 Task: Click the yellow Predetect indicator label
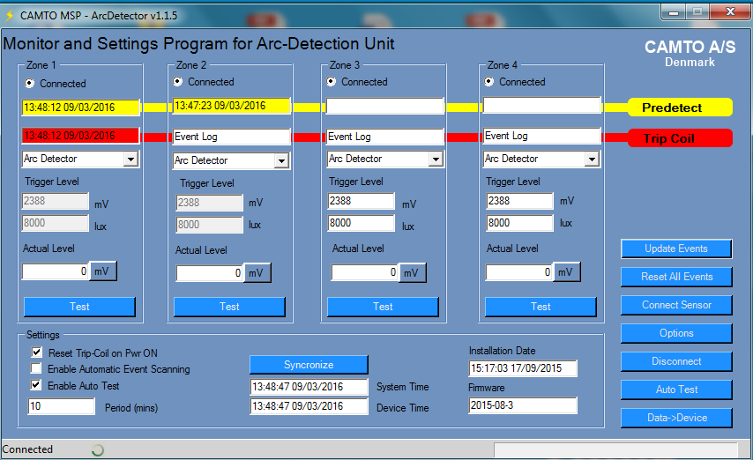[679, 108]
